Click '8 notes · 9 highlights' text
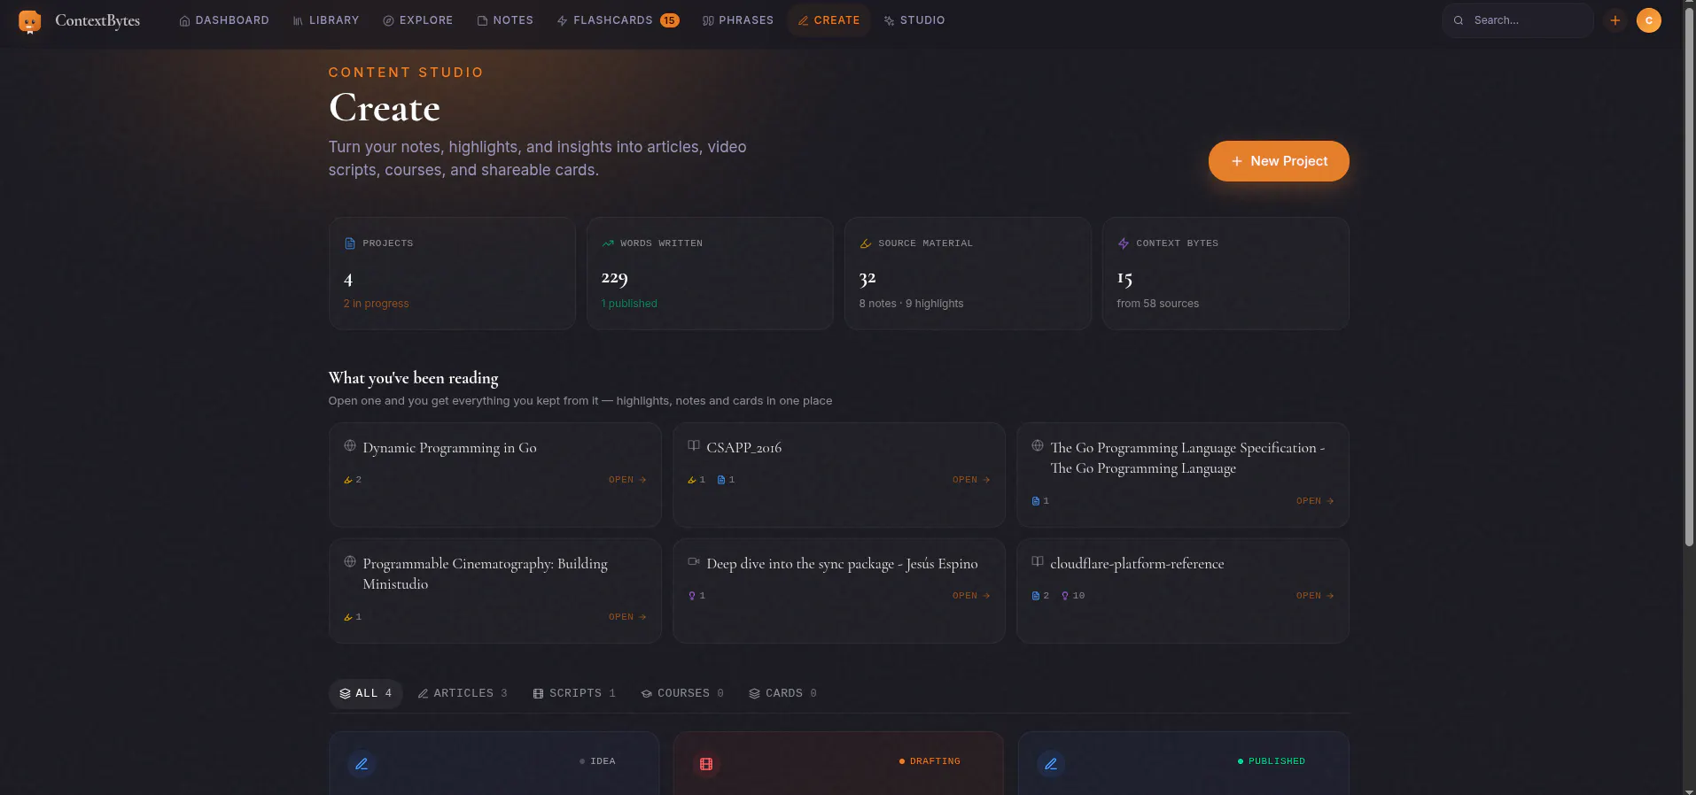1696x795 pixels. pos(911,304)
